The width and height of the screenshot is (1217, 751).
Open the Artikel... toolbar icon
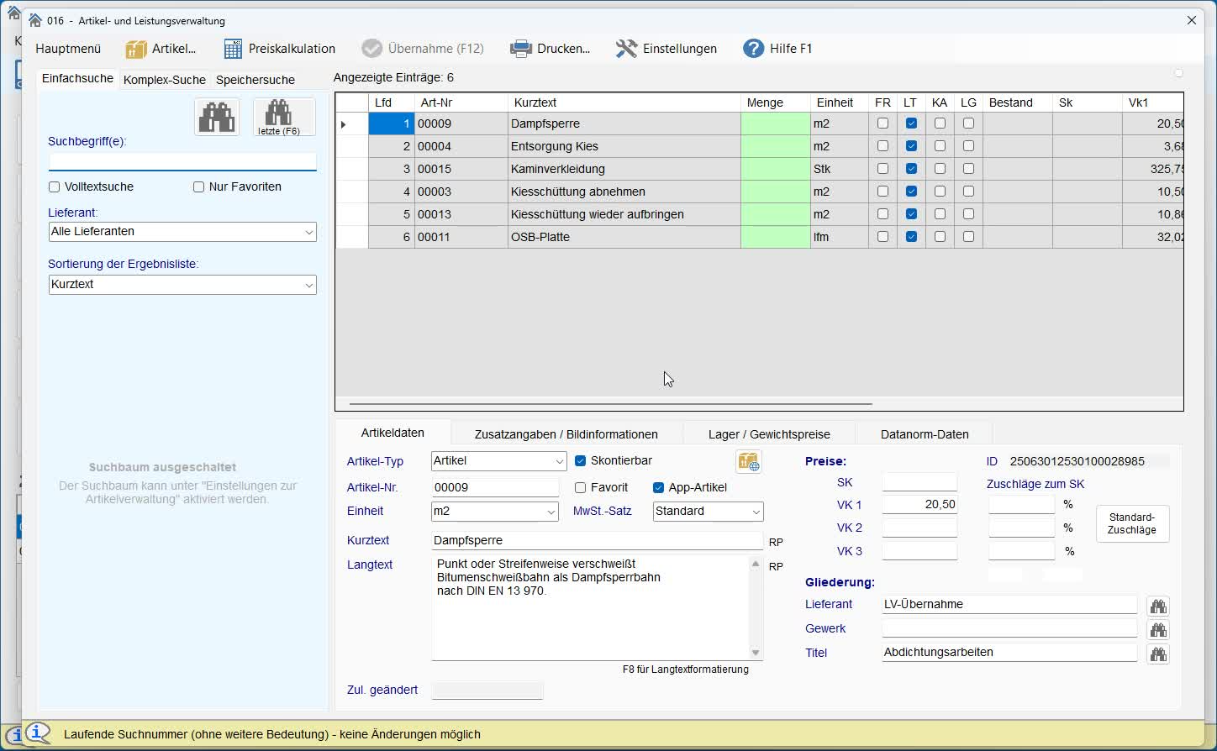tap(136, 49)
